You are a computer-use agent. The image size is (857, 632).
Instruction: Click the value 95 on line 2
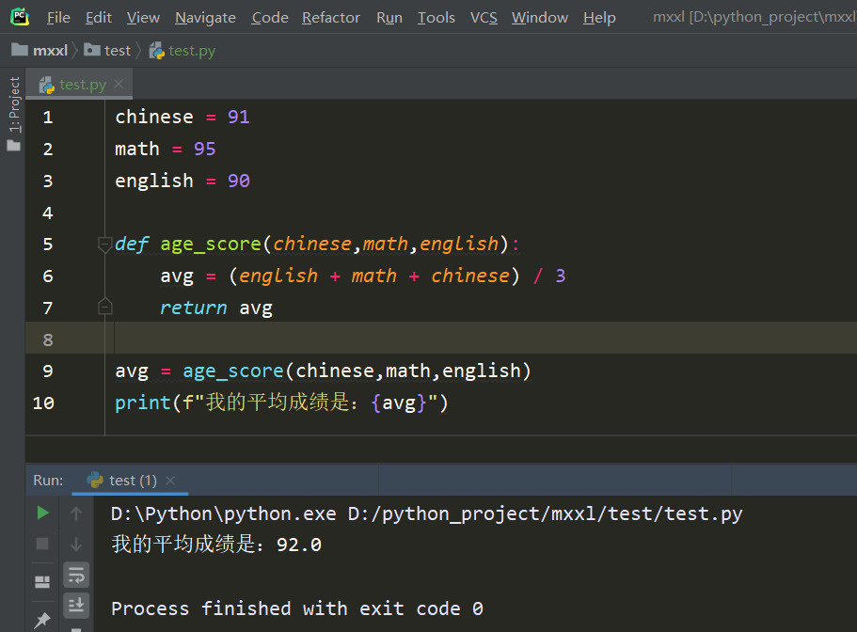(204, 149)
